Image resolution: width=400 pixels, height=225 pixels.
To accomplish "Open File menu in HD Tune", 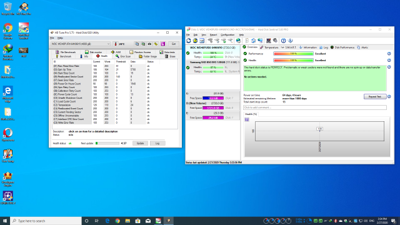I will 52,38.
